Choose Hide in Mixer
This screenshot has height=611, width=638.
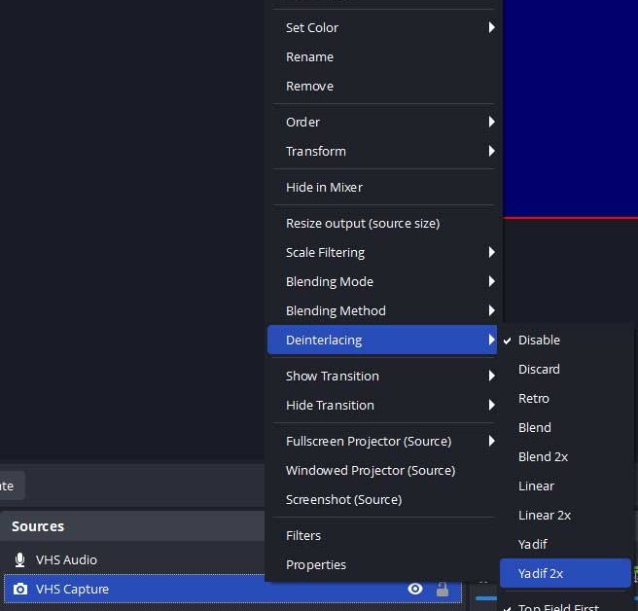coord(324,187)
